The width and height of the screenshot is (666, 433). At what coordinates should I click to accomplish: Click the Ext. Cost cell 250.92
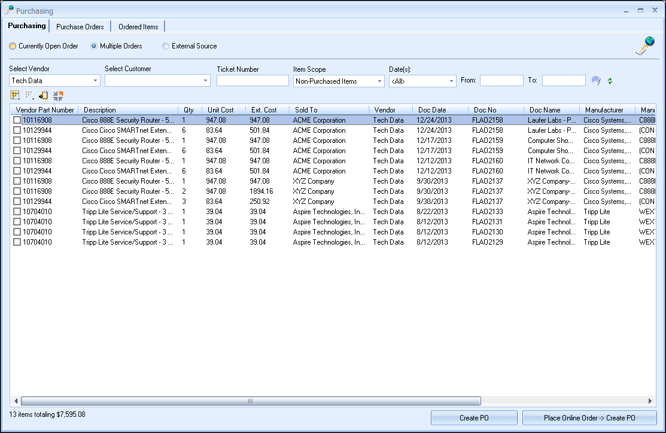[260, 202]
